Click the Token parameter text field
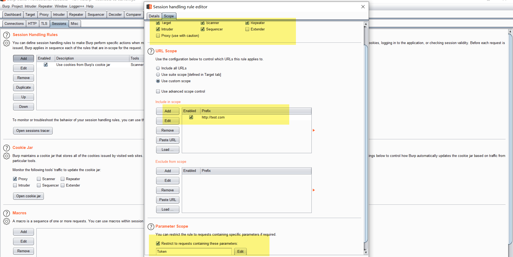Viewport: 513px width, 257px height. pos(194,252)
